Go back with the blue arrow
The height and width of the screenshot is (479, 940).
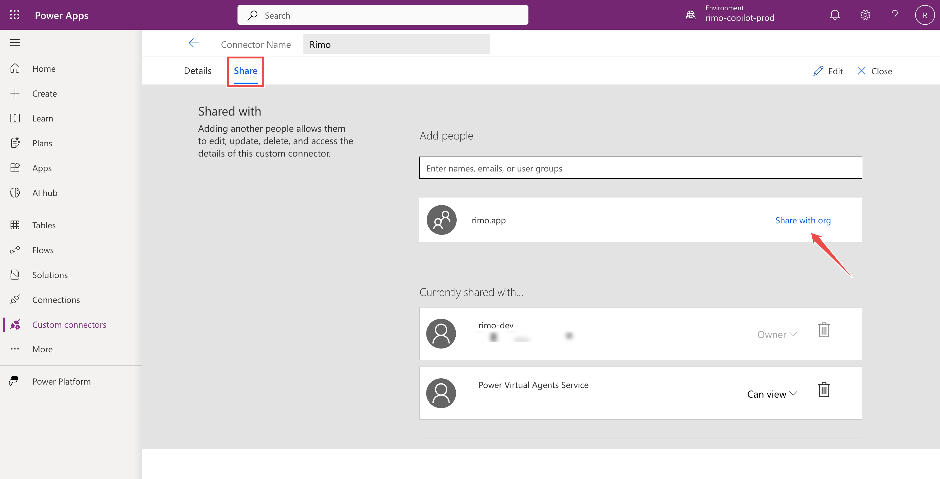click(x=194, y=43)
